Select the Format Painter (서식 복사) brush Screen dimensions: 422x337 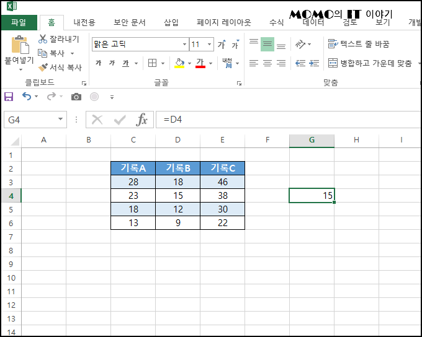pyautogui.click(x=43, y=68)
